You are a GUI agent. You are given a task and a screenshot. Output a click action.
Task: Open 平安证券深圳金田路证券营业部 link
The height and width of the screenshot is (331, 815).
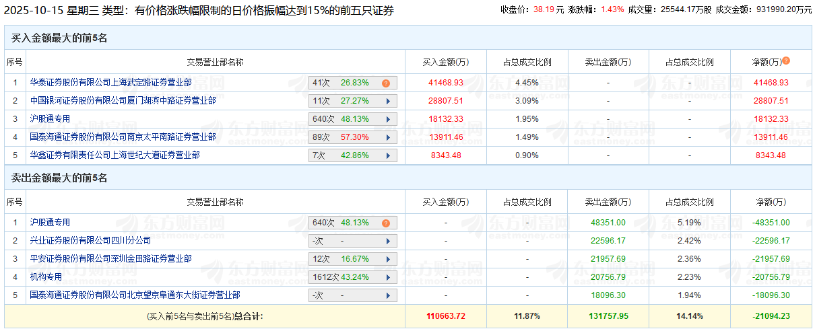110,258
